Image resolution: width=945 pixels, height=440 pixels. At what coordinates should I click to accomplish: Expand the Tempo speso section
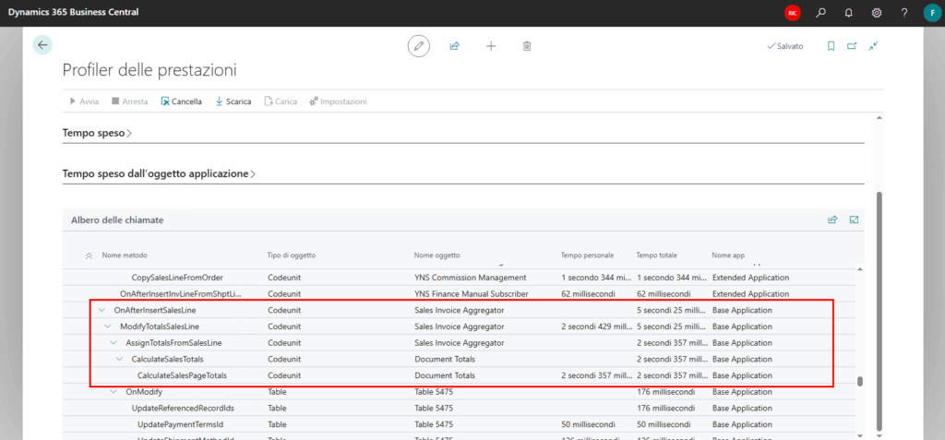(97, 134)
